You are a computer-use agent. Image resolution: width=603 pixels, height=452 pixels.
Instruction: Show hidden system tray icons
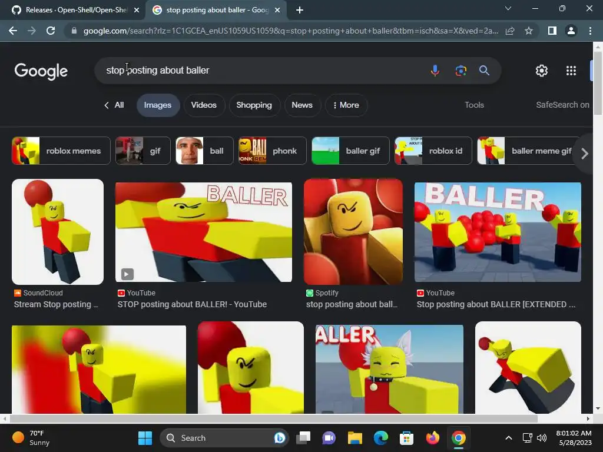click(508, 438)
